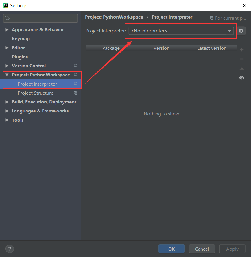
Task: Click the minus icon to uninstall a package
Action: coord(242,59)
